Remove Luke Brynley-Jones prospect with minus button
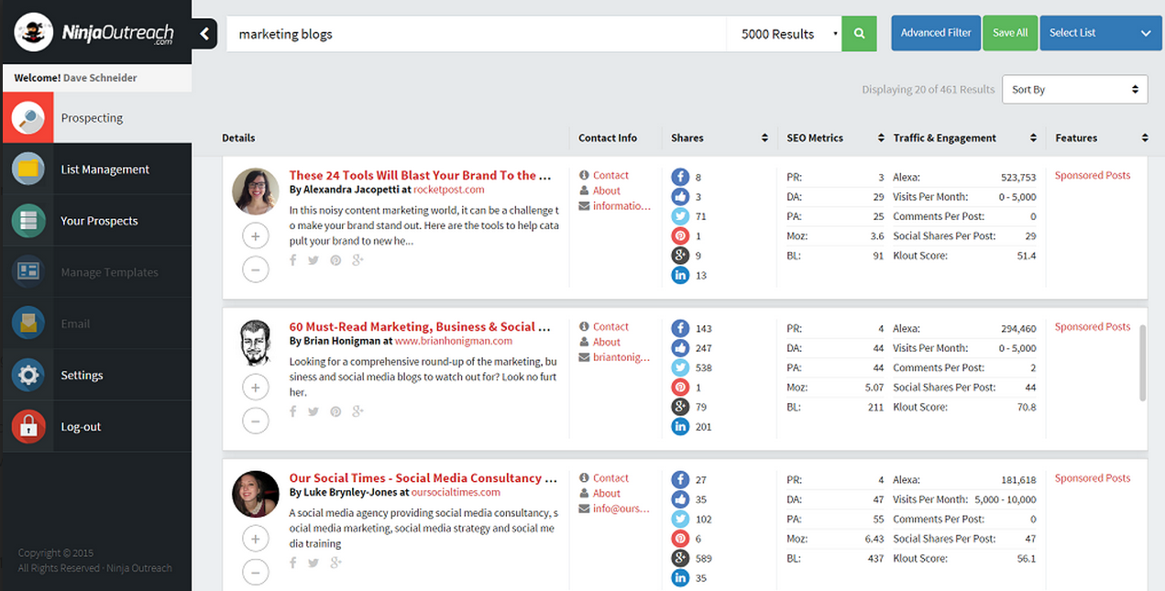 point(256,573)
